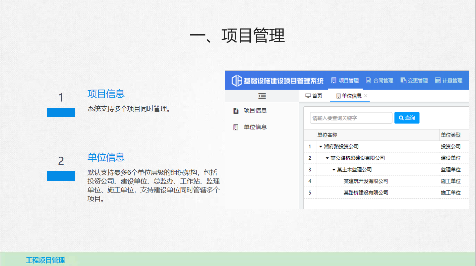Close the 单位信息 tab
476x266 pixels.
[366, 96]
